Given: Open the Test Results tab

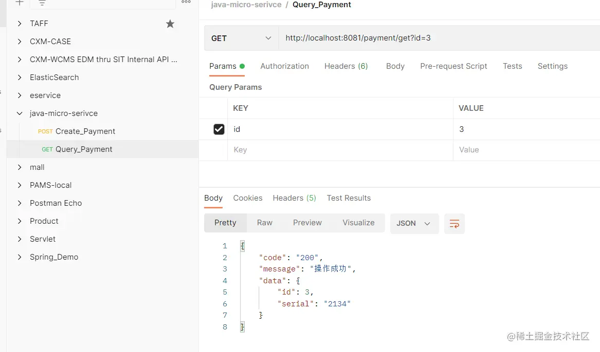Looking at the screenshot, I should pyautogui.click(x=349, y=198).
